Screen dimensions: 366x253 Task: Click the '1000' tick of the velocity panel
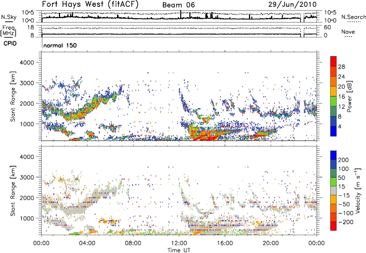pyautogui.click(x=27, y=218)
